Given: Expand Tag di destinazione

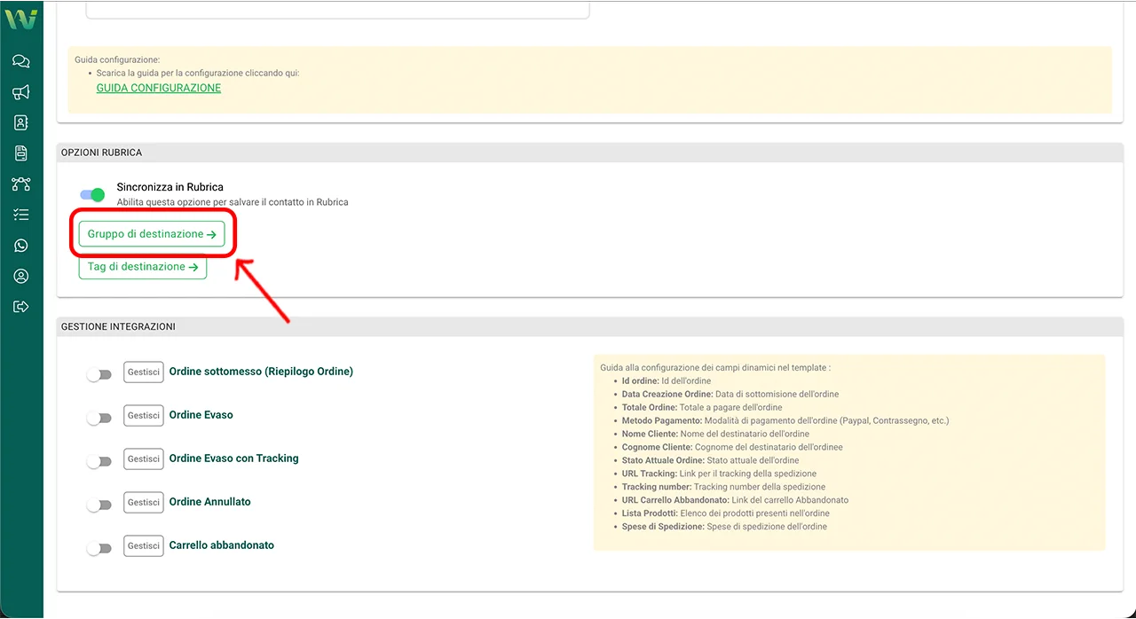Looking at the screenshot, I should 143,267.
